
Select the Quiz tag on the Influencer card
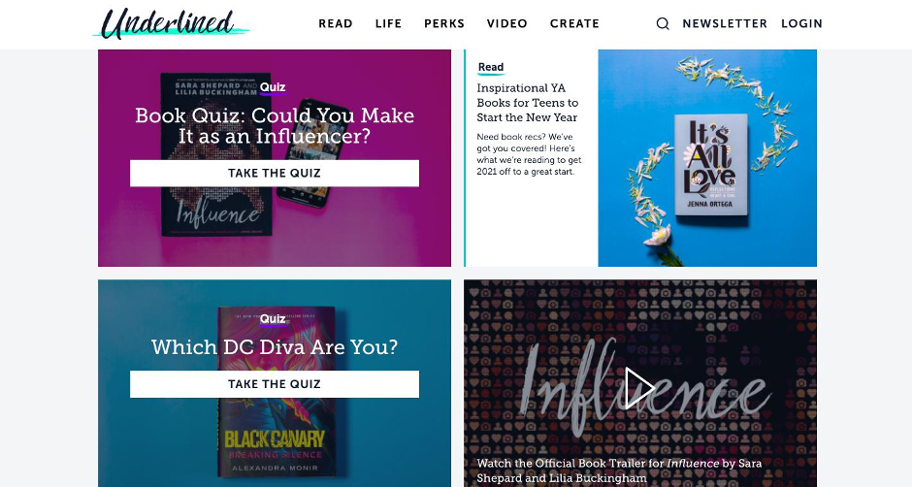[x=273, y=87]
